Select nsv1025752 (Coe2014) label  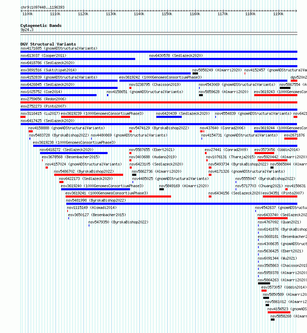click(41, 92)
